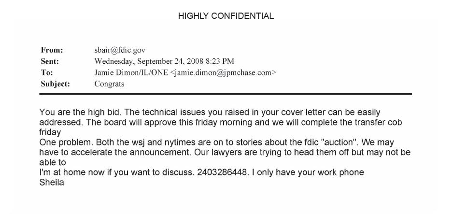Click the sender address sbair@fdic.gov
This screenshot has height=214, width=452.
point(120,50)
